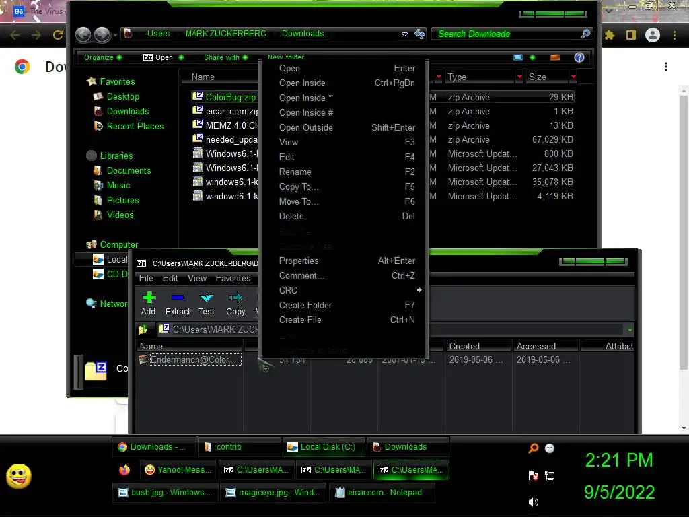Switch to bush.jpg Windows viewer taskbar button
The height and width of the screenshot is (517, 689).
tap(166, 493)
